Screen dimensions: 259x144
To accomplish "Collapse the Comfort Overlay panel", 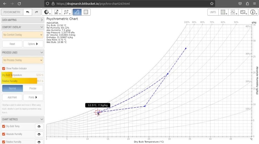I will (x=23, y=27).
